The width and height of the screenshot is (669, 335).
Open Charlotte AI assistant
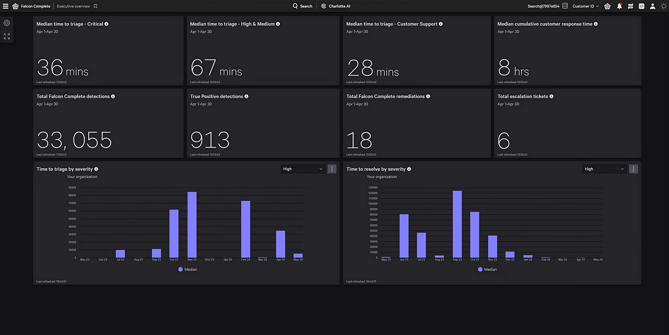[335, 6]
